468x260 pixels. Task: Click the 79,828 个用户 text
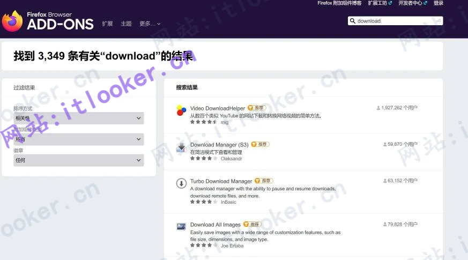[403, 224]
